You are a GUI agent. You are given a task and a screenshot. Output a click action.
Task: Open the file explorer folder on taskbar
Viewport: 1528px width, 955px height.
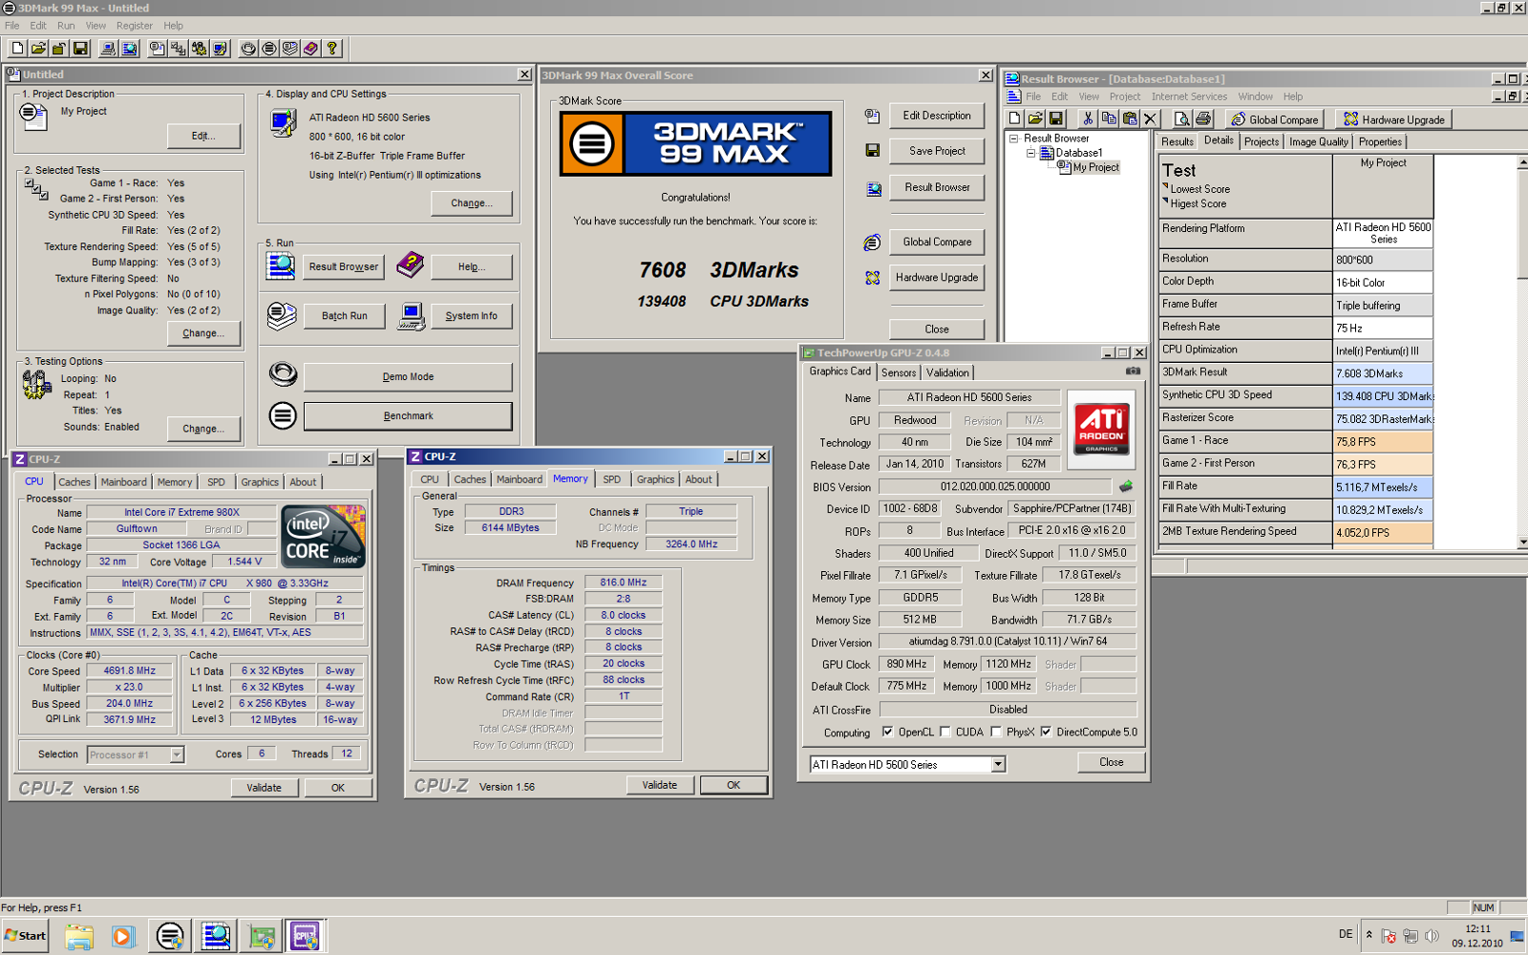coord(79,936)
